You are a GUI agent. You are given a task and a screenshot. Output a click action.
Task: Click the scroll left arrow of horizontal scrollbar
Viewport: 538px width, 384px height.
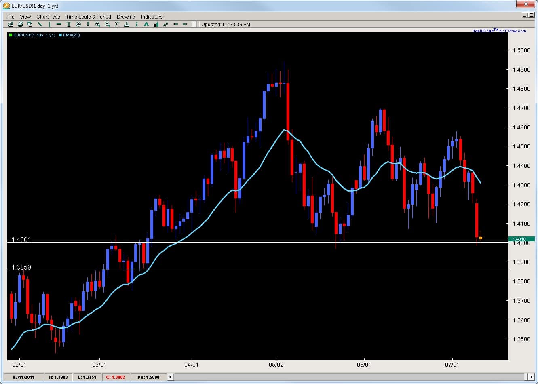(x=171, y=377)
